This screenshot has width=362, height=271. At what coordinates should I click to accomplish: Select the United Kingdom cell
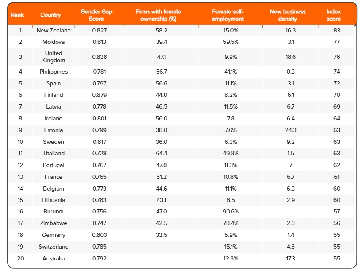point(54,57)
